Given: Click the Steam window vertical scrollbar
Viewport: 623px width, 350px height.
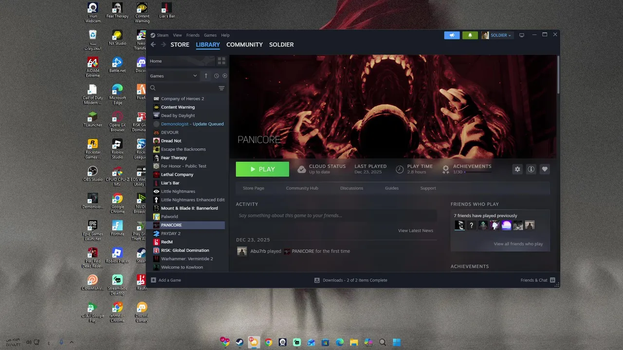Looking at the screenshot, I should 558,75.
